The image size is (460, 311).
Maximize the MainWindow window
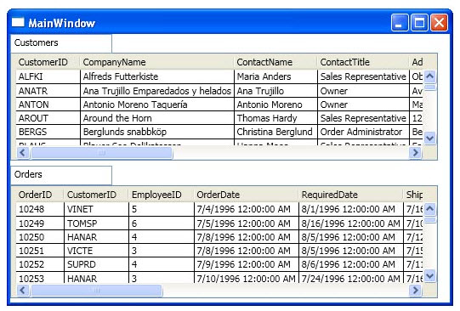419,23
